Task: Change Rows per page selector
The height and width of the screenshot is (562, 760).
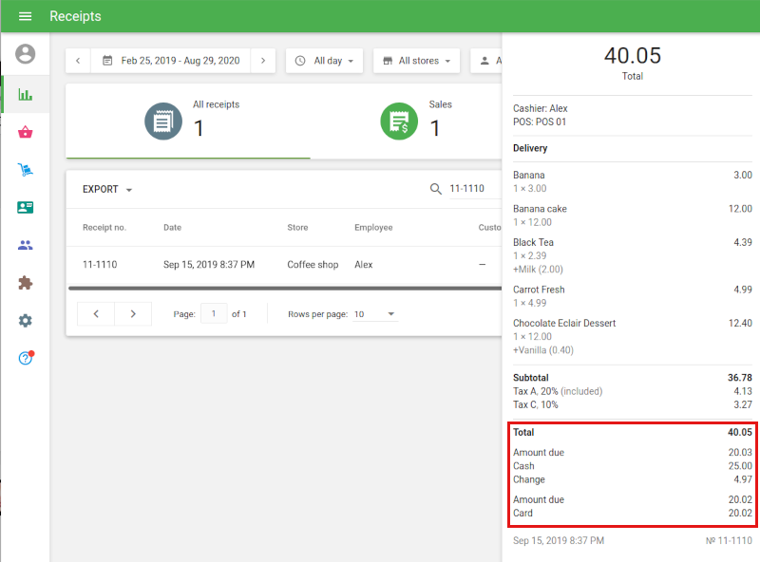Action: (374, 314)
